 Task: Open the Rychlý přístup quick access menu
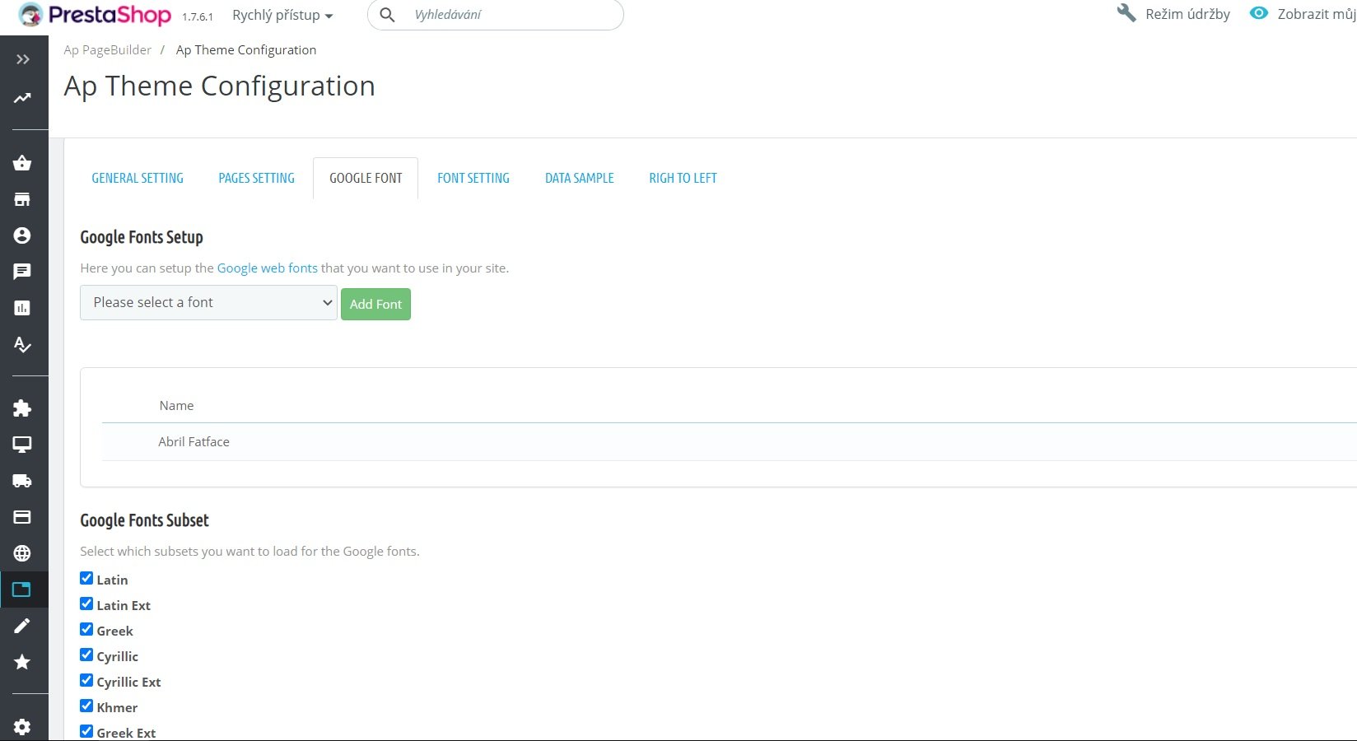(282, 15)
